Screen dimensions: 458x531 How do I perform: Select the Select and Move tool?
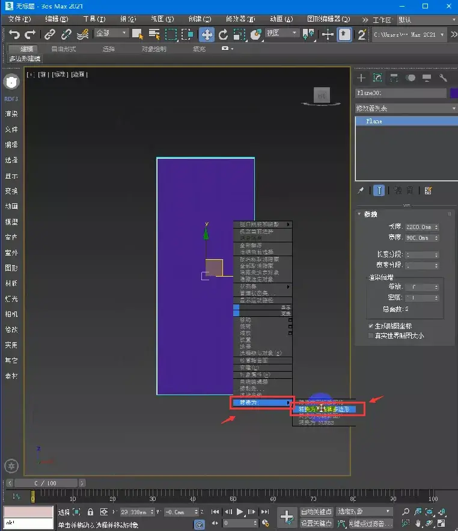tap(206, 34)
